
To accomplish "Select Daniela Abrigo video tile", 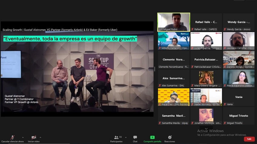I will [x=239, y=60].
